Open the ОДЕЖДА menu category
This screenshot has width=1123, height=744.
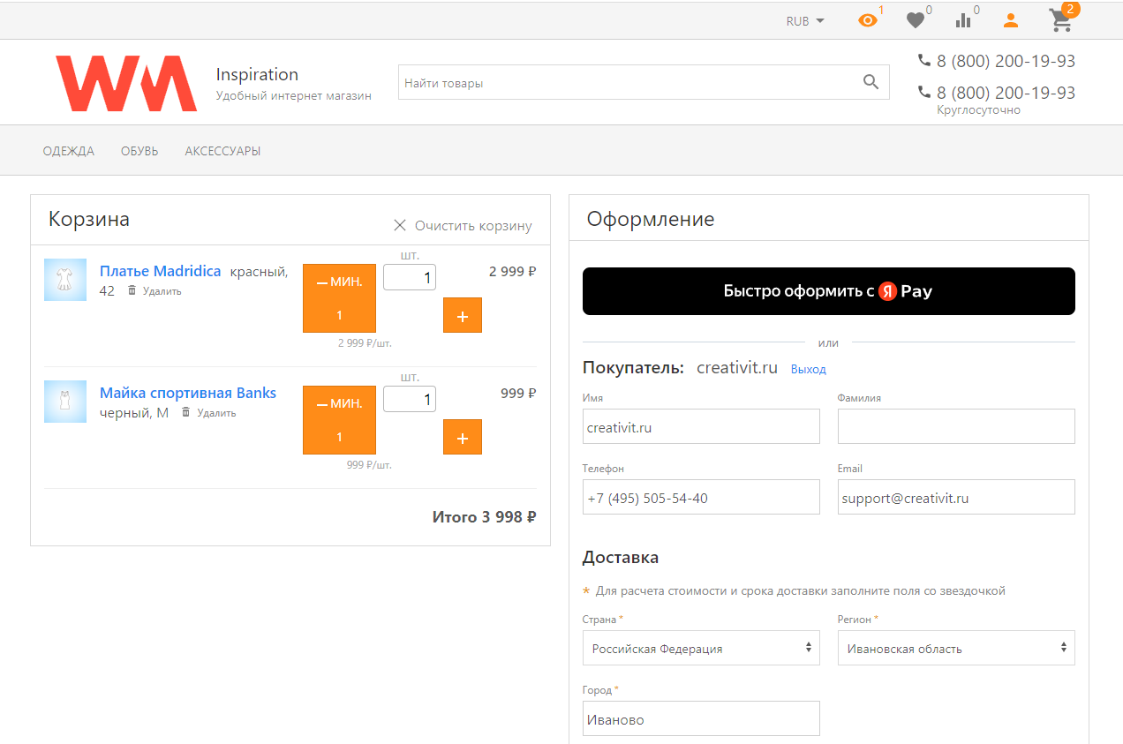coord(68,151)
